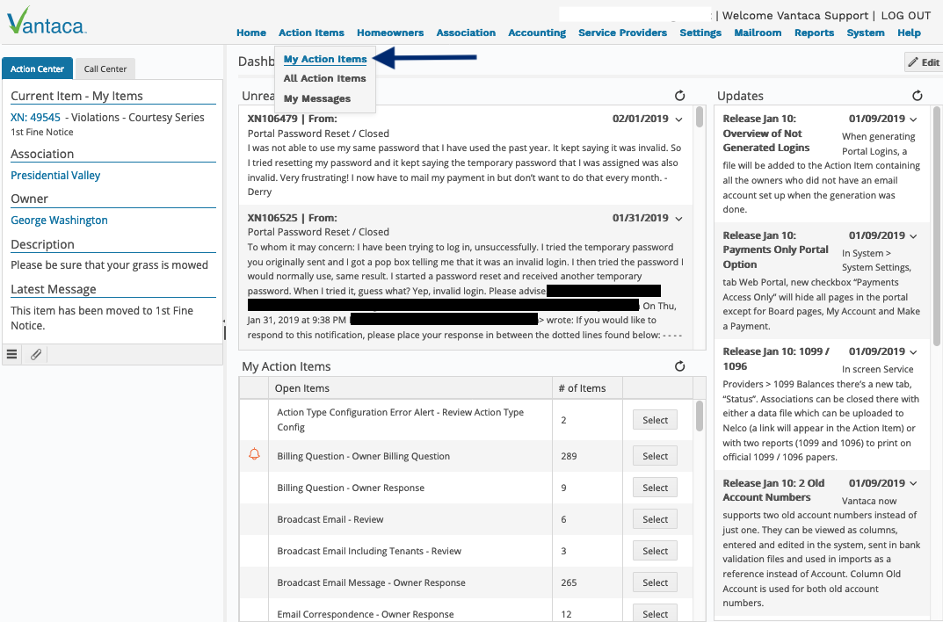Refresh the Updates panel
Viewport: 943px width, 622px height.
918,96
